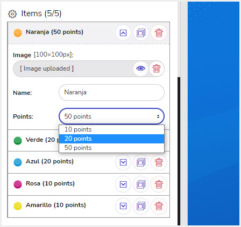The image size is (241, 227).
Task: Click the orange Naranja color dot
Action: click(18, 33)
